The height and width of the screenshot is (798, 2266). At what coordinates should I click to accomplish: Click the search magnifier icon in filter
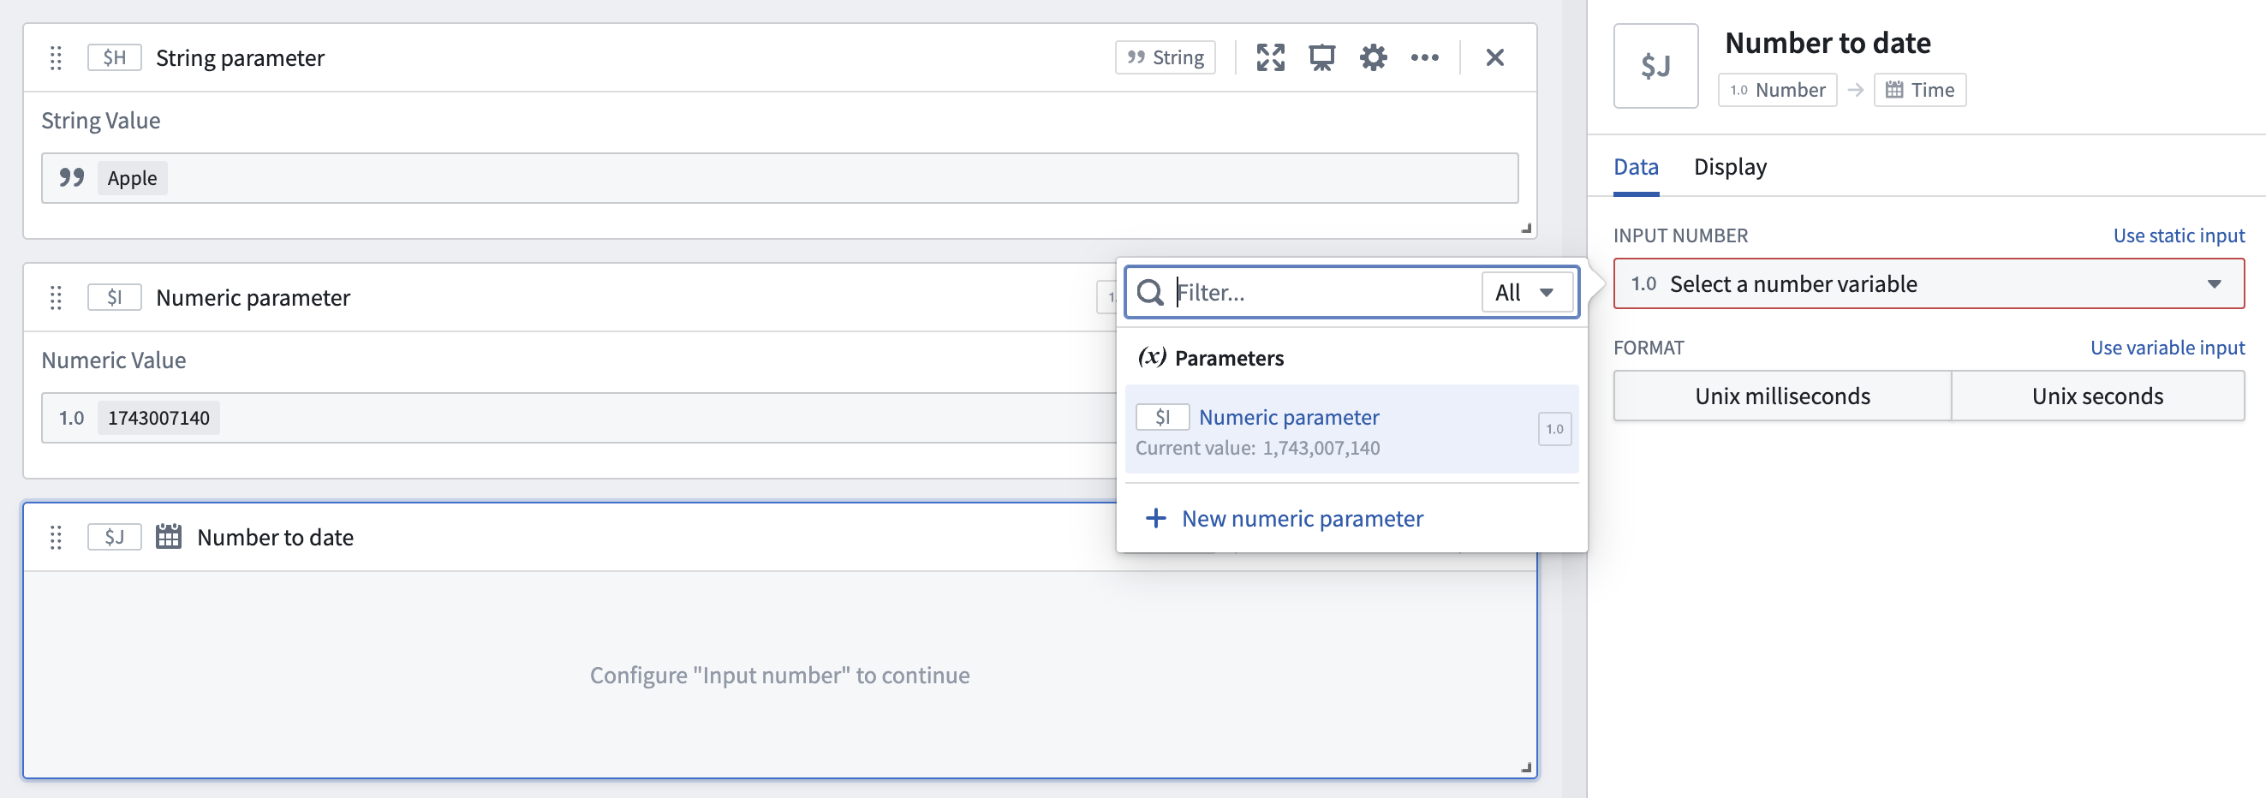[1150, 293]
